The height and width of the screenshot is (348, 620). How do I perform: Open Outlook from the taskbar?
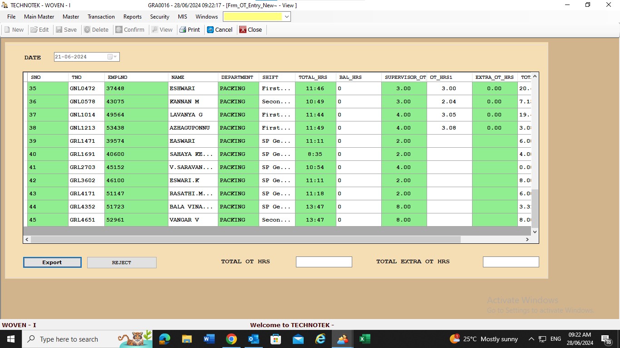coord(254,339)
